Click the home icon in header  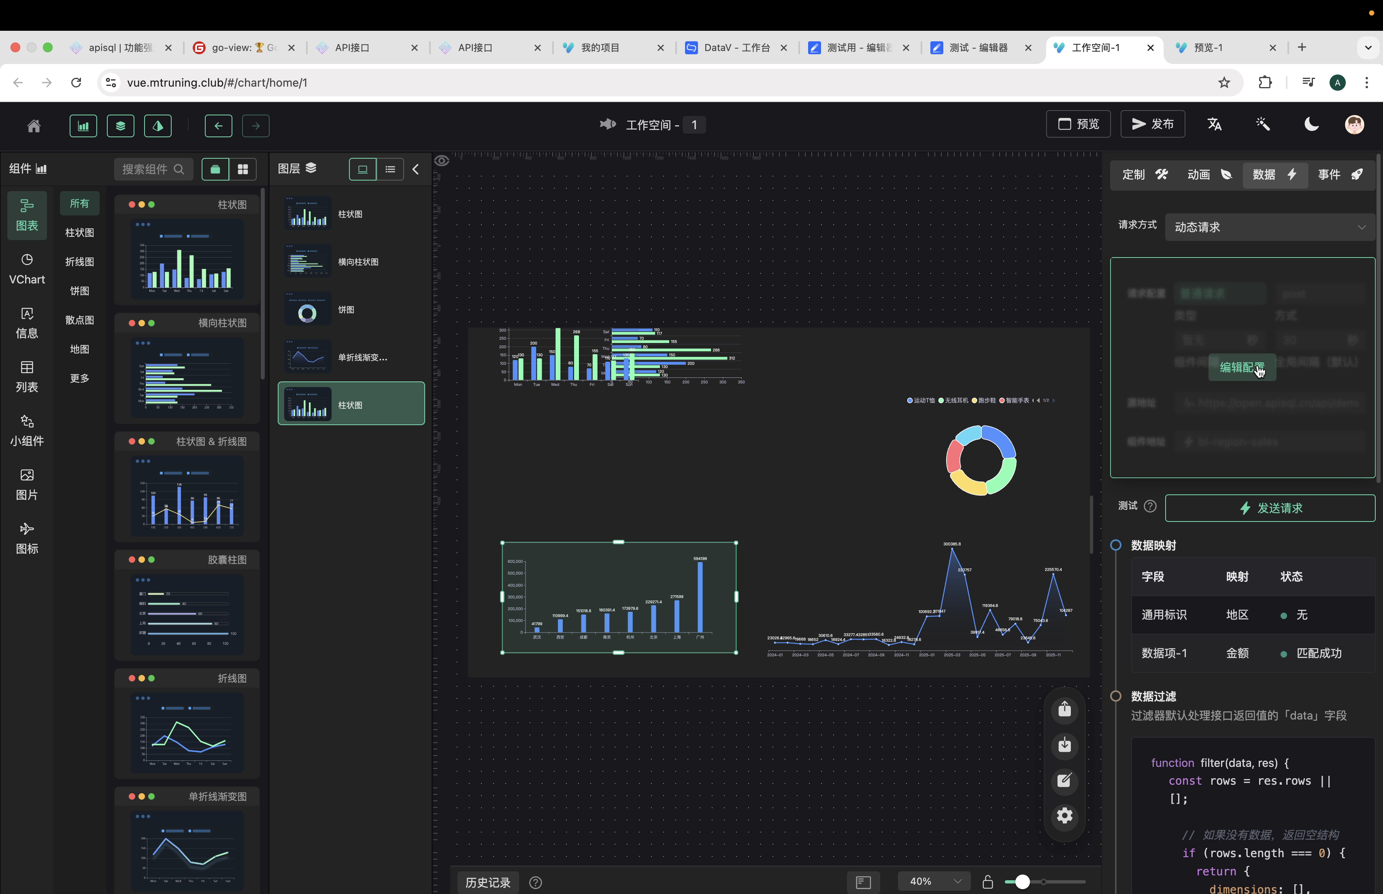34,126
